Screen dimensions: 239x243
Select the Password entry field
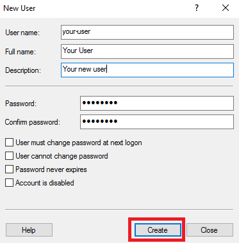(157, 103)
